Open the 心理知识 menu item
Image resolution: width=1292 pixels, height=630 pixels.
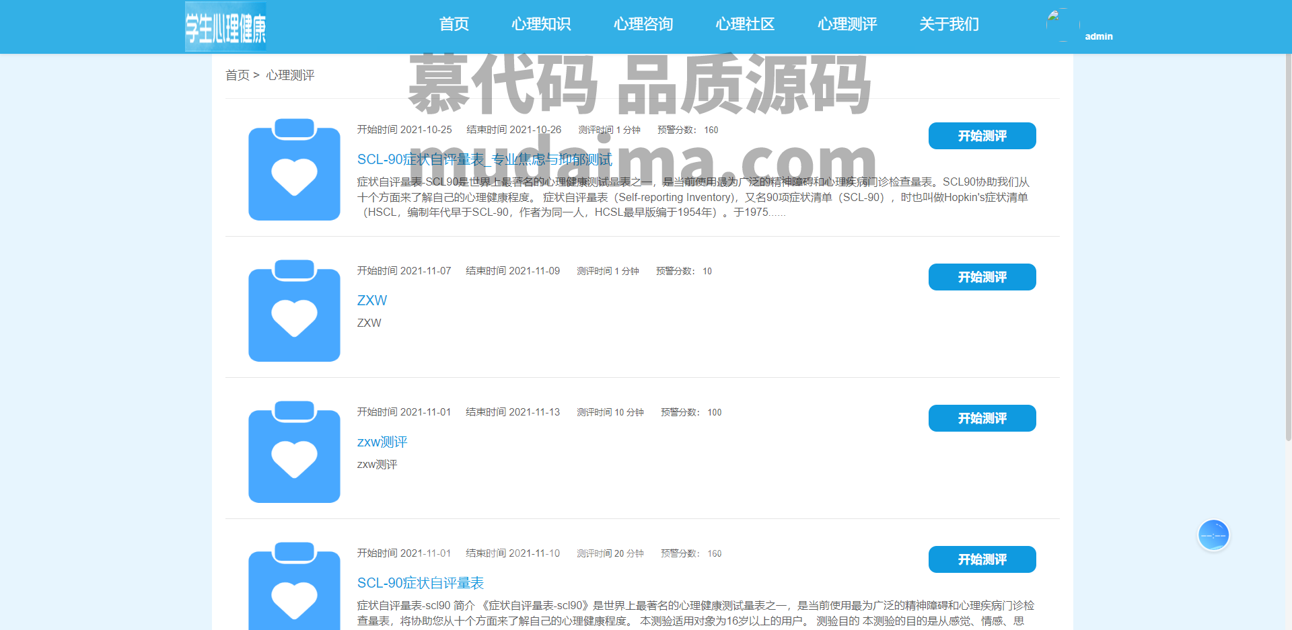[x=541, y=24]
